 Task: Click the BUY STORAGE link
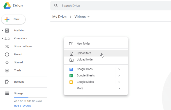23,106
